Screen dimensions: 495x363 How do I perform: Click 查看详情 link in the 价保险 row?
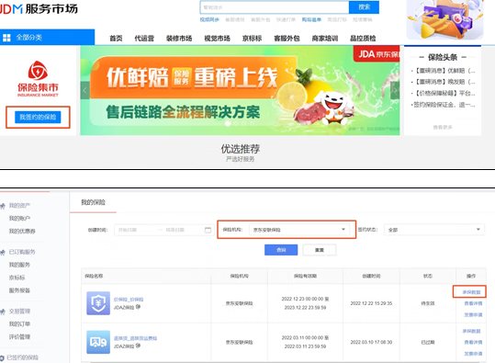click(473, 303)
